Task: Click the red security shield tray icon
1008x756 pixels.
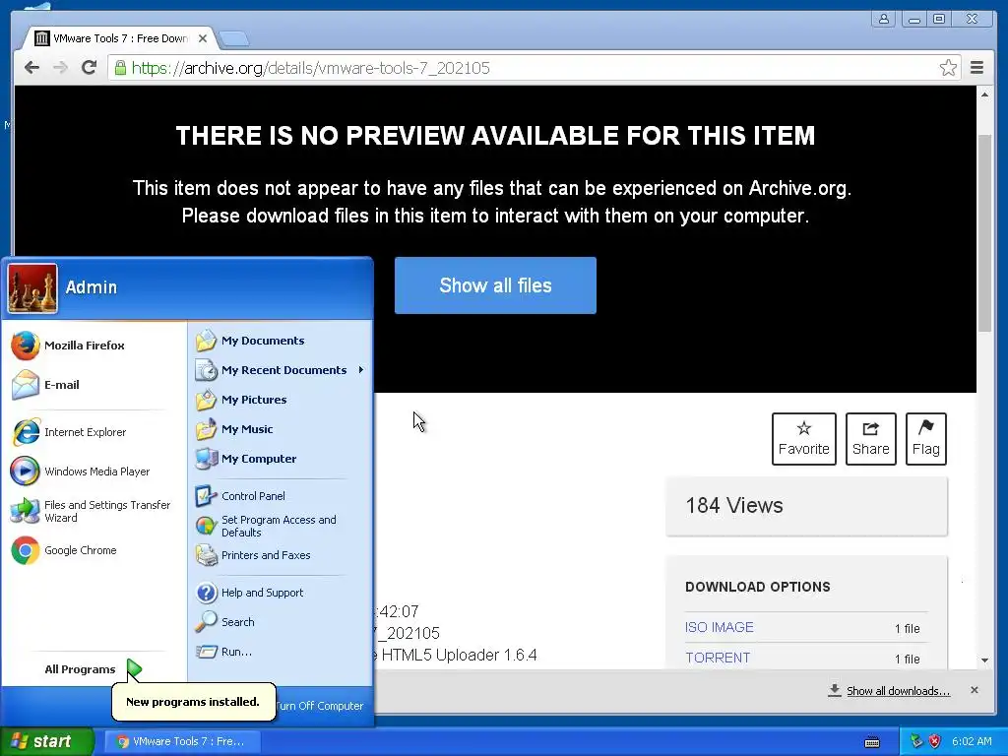Action: (x=935, y=741)
